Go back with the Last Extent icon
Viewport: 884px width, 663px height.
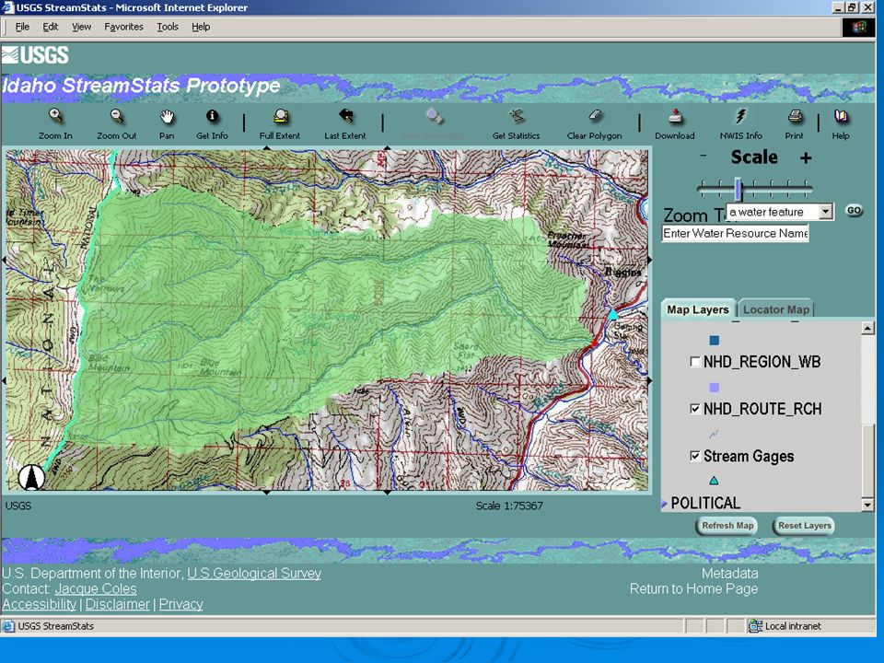point(345,116)
